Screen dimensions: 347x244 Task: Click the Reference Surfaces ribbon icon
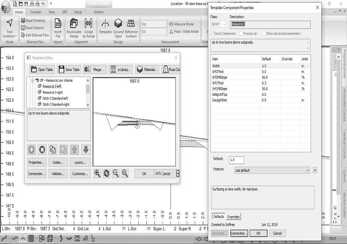coord(131,28)
